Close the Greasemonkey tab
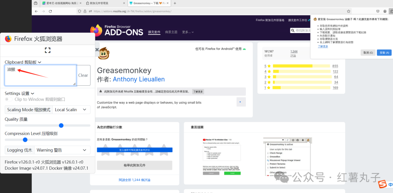This screenshot has width=393, height=193. click(x=168, y=3)
